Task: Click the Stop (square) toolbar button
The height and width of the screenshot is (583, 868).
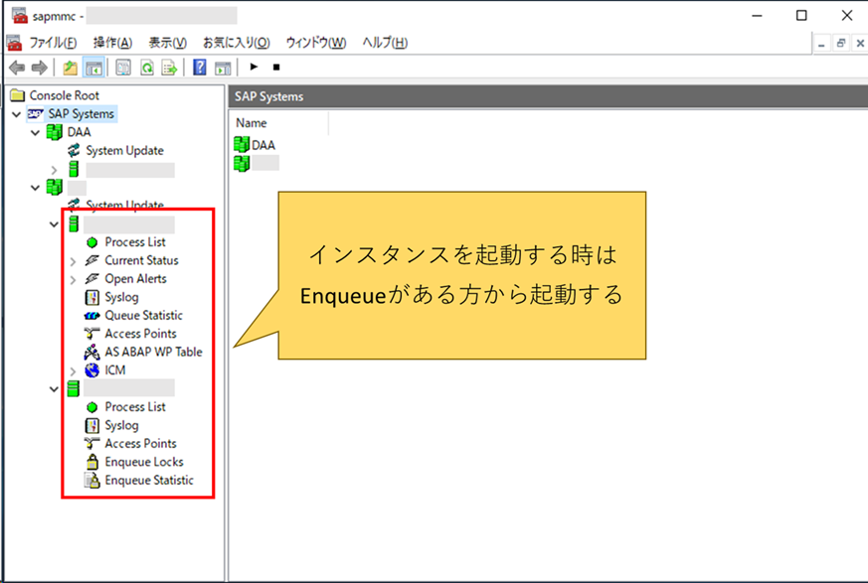Action: [276, 68]
